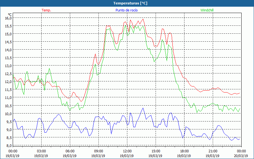This screenshot has width=254, height=159.
Task: Click the 'Temperaturas [°C]' chart title
Action: click(x=130, y=3)
